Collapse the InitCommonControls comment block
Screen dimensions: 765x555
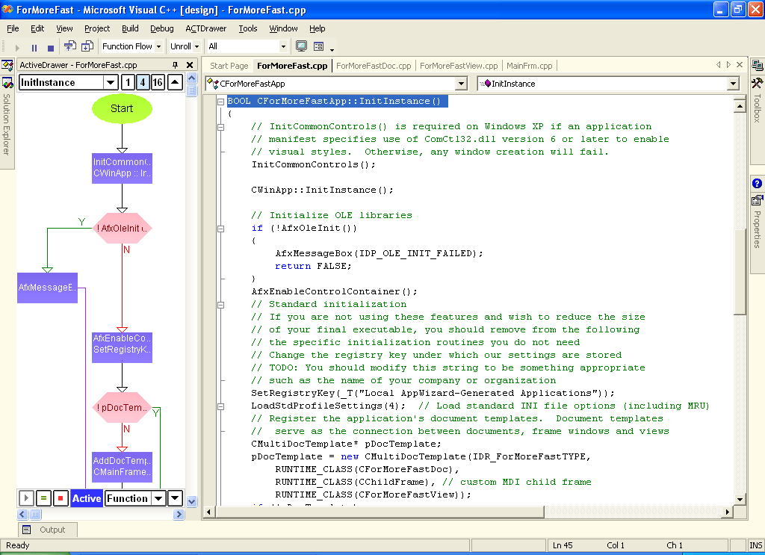[220, 127]
